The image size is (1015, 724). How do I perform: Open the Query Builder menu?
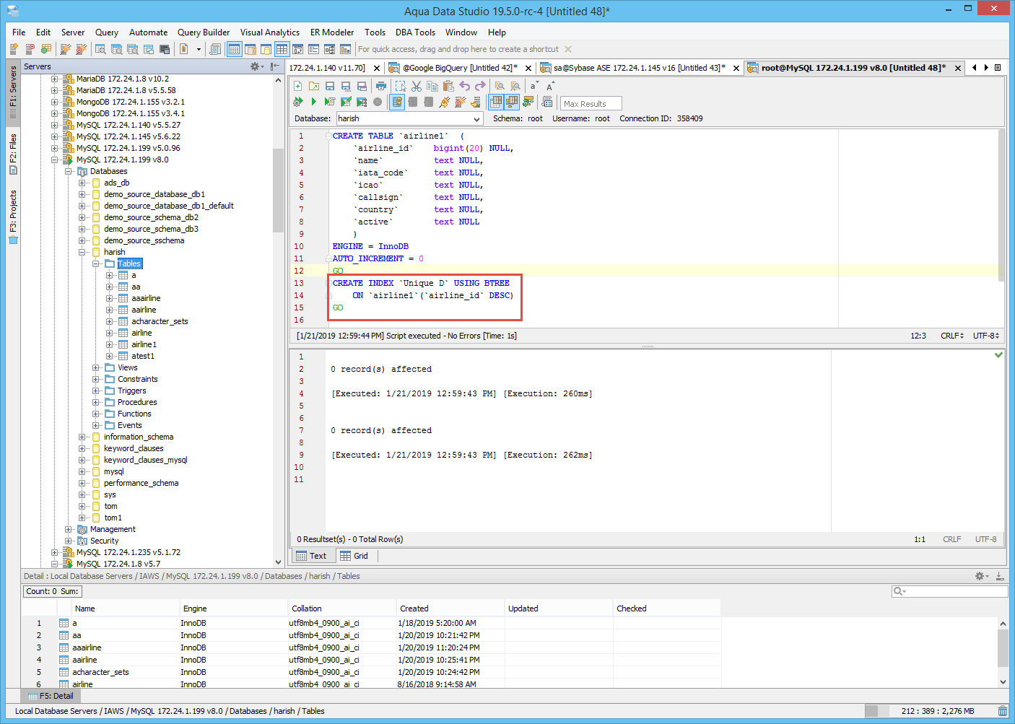click(204, 32)
